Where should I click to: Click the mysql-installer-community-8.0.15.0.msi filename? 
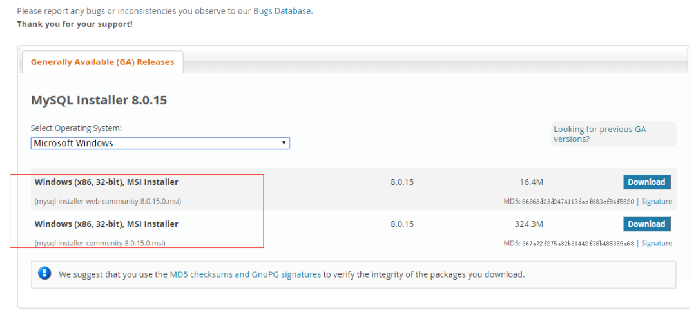coord(100,244)
